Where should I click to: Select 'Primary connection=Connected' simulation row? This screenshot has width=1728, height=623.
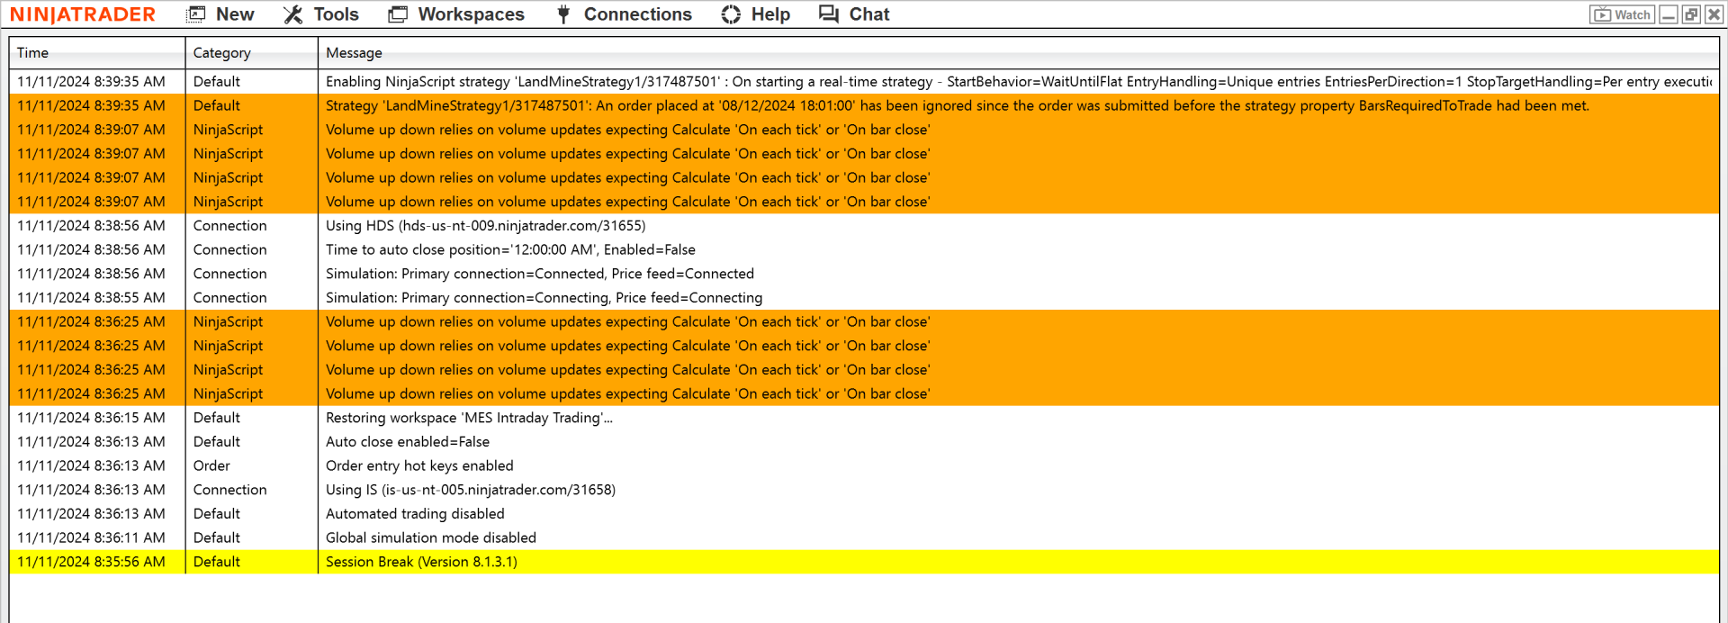864,274
